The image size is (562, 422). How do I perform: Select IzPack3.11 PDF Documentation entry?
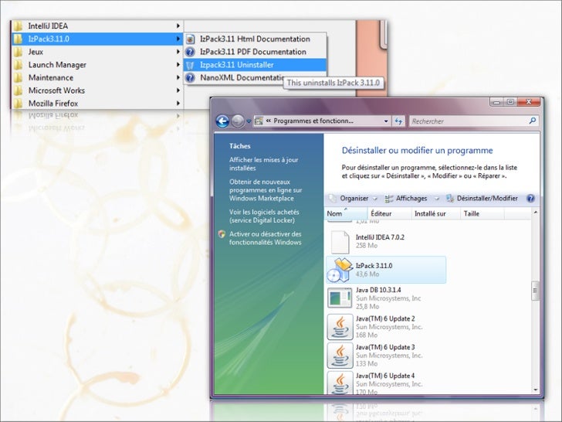point(256,52)
